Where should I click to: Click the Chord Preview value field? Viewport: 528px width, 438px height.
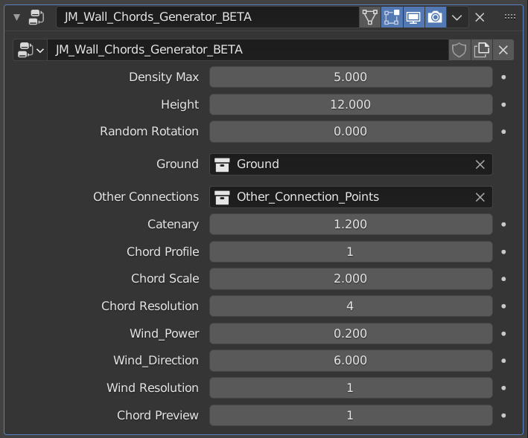[x=351, y=416]
